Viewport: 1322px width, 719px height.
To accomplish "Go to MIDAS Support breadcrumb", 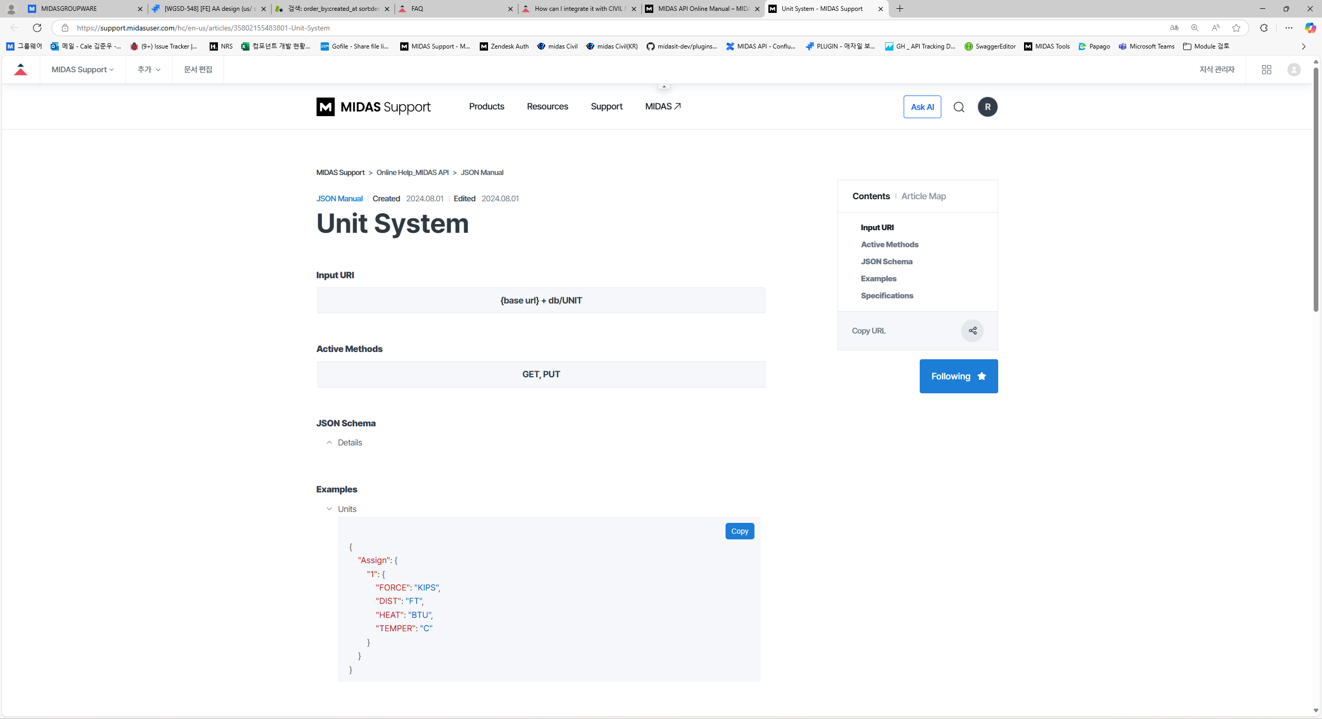I will point(340,172).
